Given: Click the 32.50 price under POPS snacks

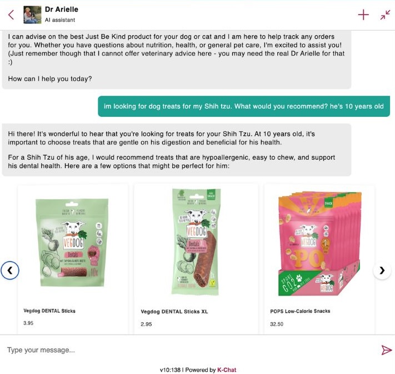Looking at the screenshot, I should (277, 324).
